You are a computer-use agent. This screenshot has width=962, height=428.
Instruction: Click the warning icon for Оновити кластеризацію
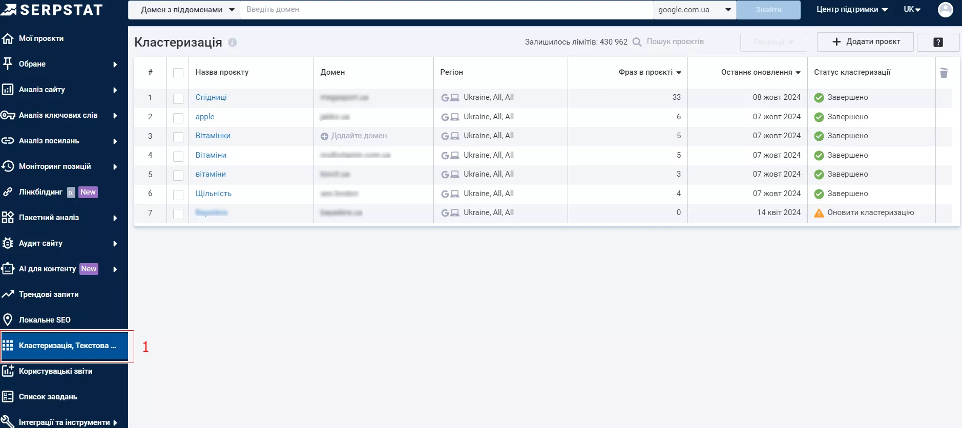(x=819, y=213)
